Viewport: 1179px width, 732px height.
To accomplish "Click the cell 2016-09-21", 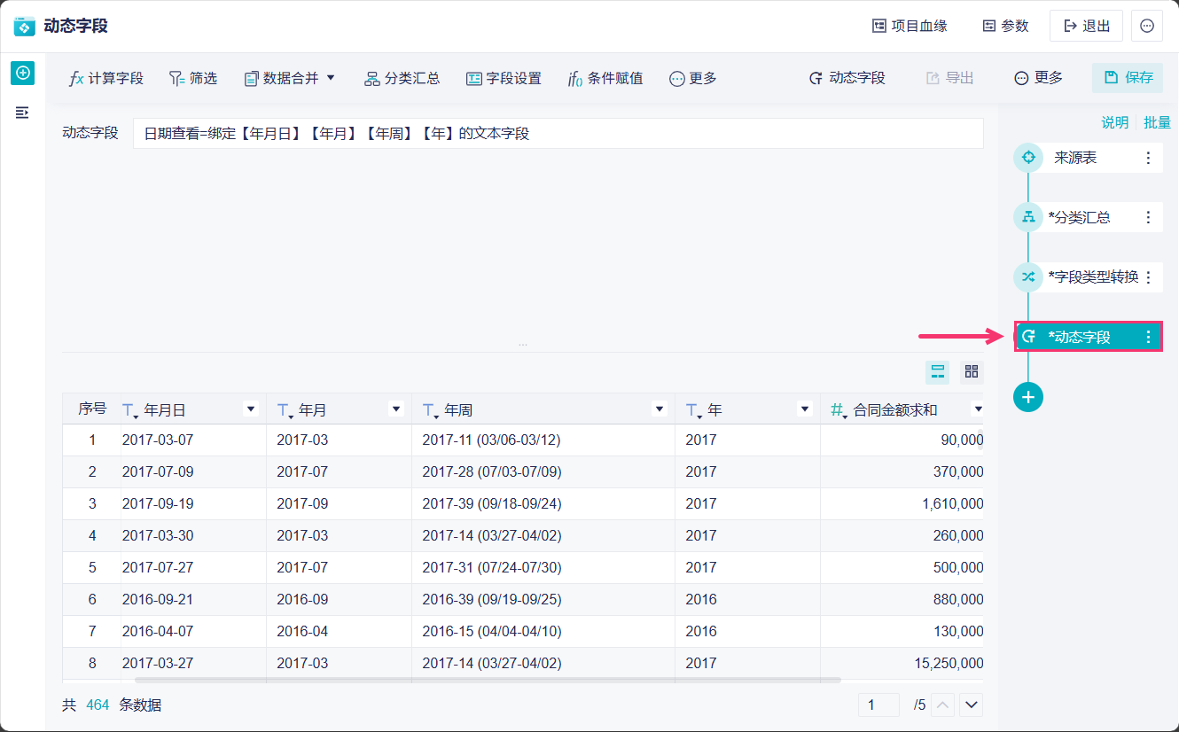I will pos(158,599).
